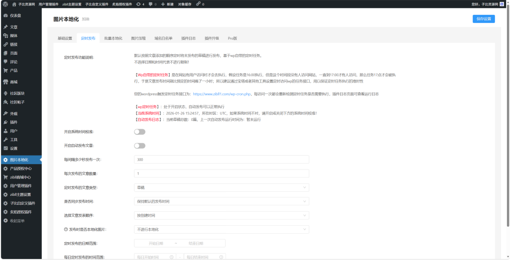510x260 pixels.
Task: Go to 插件 plugins in sidebar
Action: tap(14, 122)
